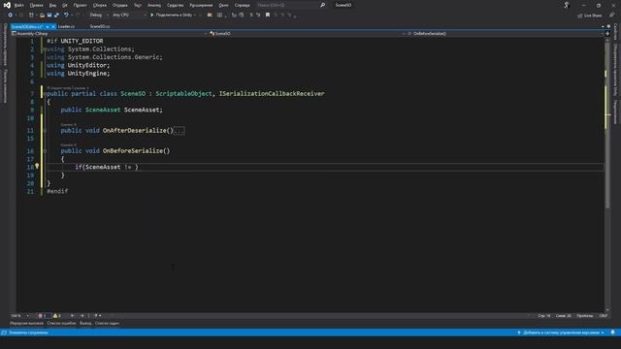Viewport: 621px width, 349px height.
Task: Click the feedback icon next to Live Share
Action: coord(612,16)
